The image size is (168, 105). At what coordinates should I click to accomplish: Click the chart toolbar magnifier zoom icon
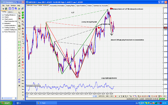138,96
